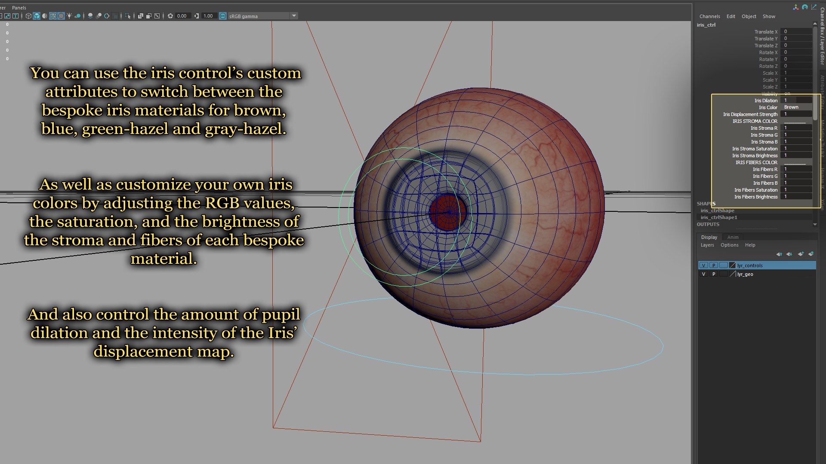Open the Show menu in Channel Box

click(x=769, y=16)
